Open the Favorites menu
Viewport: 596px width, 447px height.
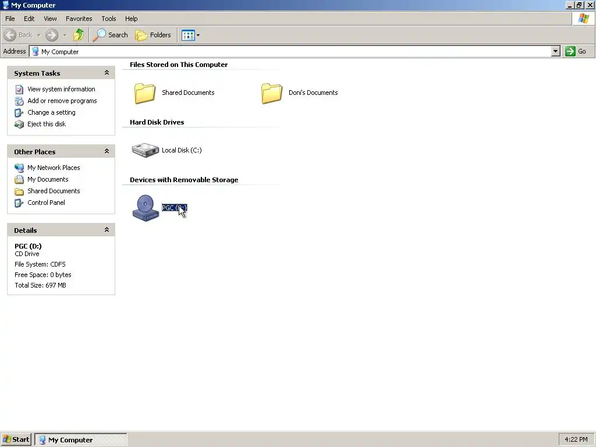pos(79,19)
